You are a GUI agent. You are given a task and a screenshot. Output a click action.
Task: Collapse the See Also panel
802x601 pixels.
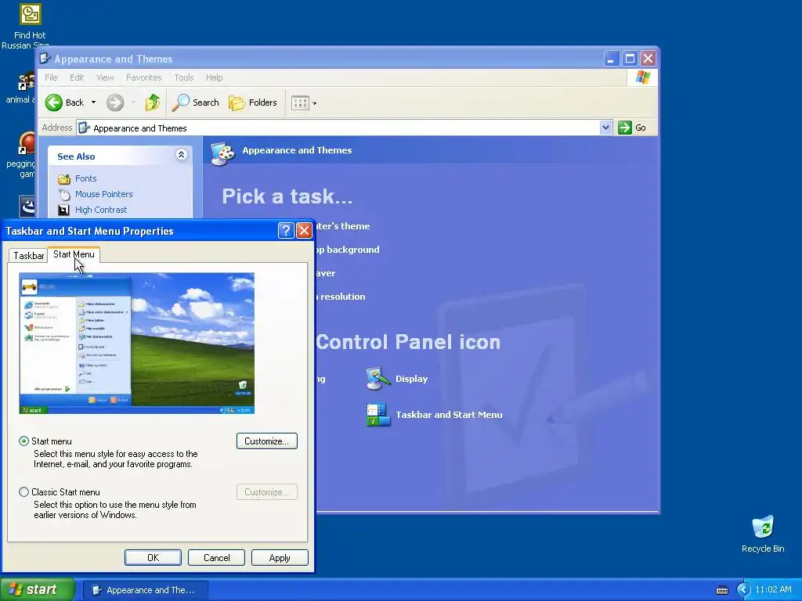coord(181,155)
